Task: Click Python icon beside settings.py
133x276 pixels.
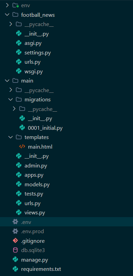Action: coord(19,52)
